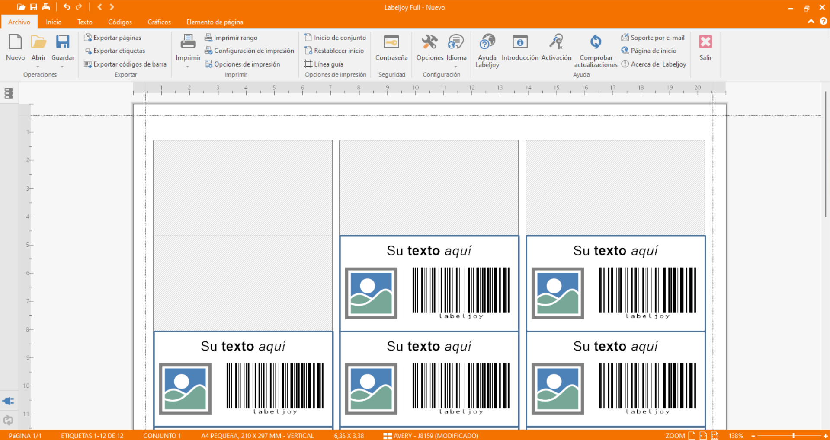Click quick access save icon
The image size is (830, 440).
pos(33,7)
